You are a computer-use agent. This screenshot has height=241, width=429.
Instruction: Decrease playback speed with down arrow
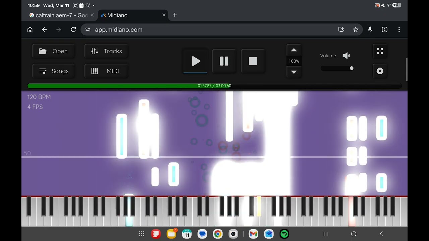coord(294,72)
